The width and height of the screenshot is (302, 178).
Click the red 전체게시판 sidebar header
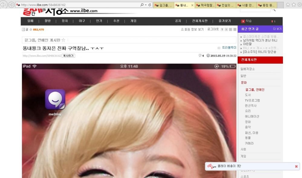pos(260,60)
